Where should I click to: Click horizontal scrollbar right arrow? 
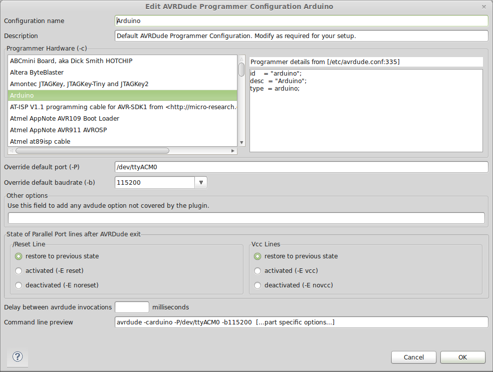(x=232, y=151)
